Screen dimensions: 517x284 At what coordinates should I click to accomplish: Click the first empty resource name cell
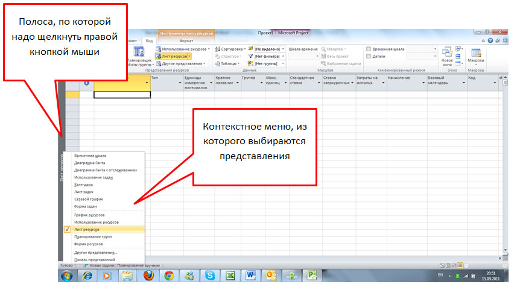point(122,95)
